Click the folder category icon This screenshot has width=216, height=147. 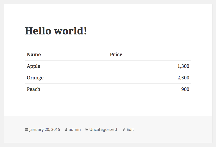(x=87, y=129)
